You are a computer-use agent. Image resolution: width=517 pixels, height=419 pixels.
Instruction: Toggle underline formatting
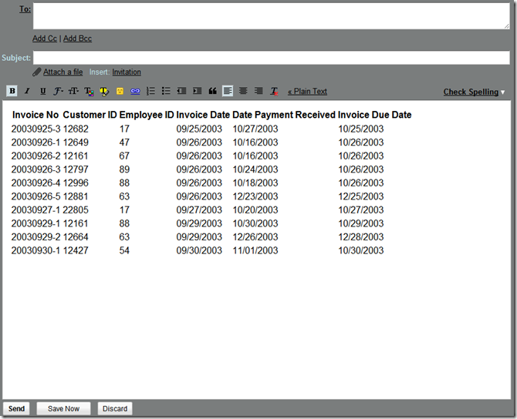pos(42,91)
